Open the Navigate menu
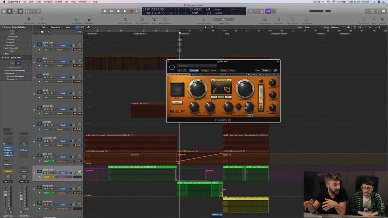388x218 pixels. point(48,2)
